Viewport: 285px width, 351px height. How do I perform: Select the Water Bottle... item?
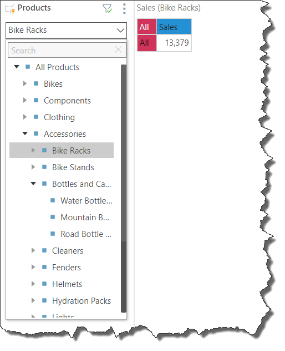tap(86, 201)
